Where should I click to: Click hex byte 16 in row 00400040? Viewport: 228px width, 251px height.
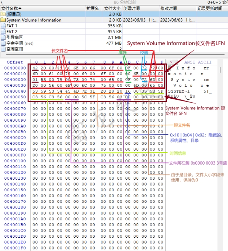128,91
